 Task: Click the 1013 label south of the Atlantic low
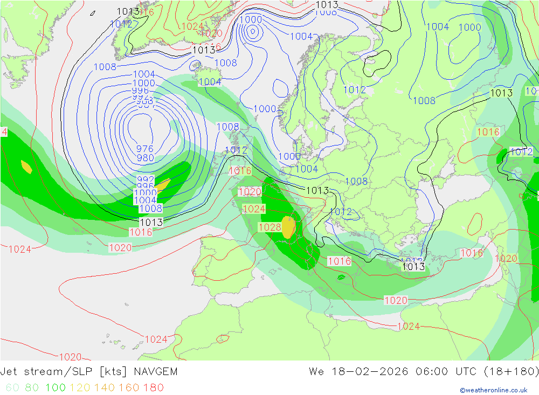pos(151,222)
